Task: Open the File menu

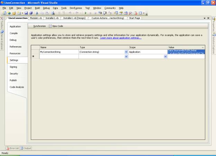Action: tap(4, 8)
